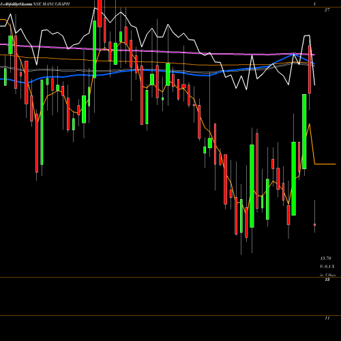Click the 11 price axis label
Screen dimensions: 341x341
[x=327, y=318]
